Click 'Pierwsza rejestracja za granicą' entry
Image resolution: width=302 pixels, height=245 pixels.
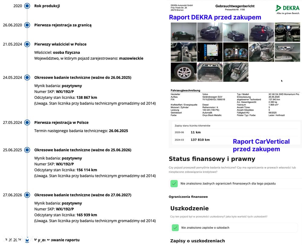[x=63, y=25]
